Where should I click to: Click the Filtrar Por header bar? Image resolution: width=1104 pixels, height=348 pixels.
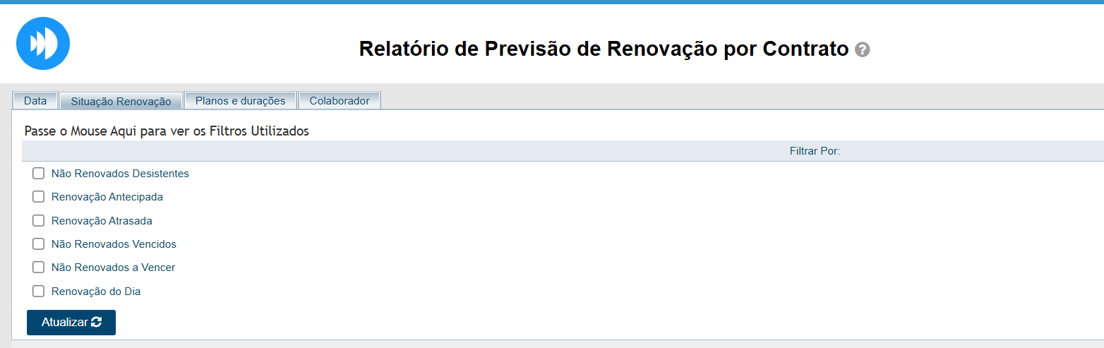[815, 151]
